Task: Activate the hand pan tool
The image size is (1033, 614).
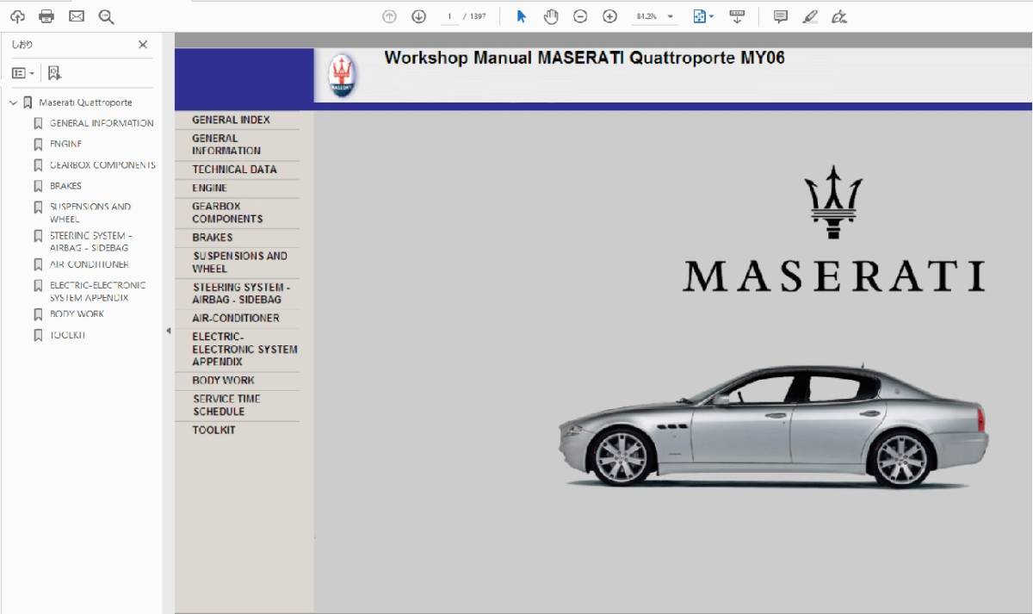Action: click(x=551, y=16)
